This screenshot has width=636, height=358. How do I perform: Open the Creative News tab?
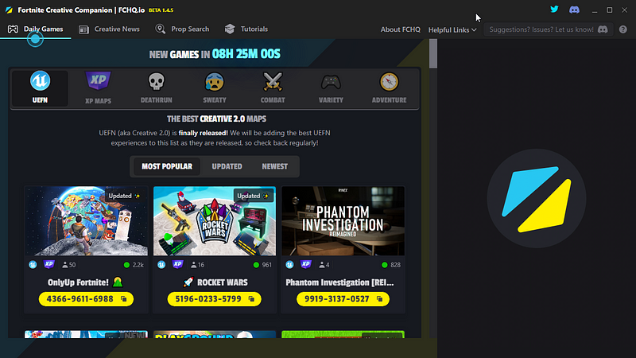pyautogui.click(x=109, y=29)
